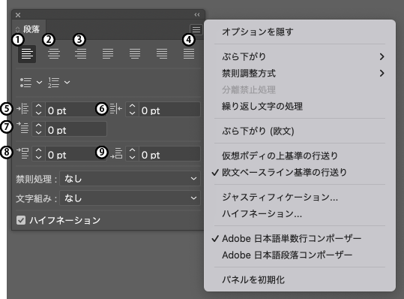This screenshot has height=299, width=404.
Task: Choose justify with last line centered
Action: [135, 53]
